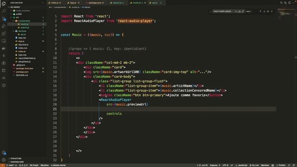Open the Search view in the activity bar
Screen dimensions: 297x167
click(x=4, y=11)
